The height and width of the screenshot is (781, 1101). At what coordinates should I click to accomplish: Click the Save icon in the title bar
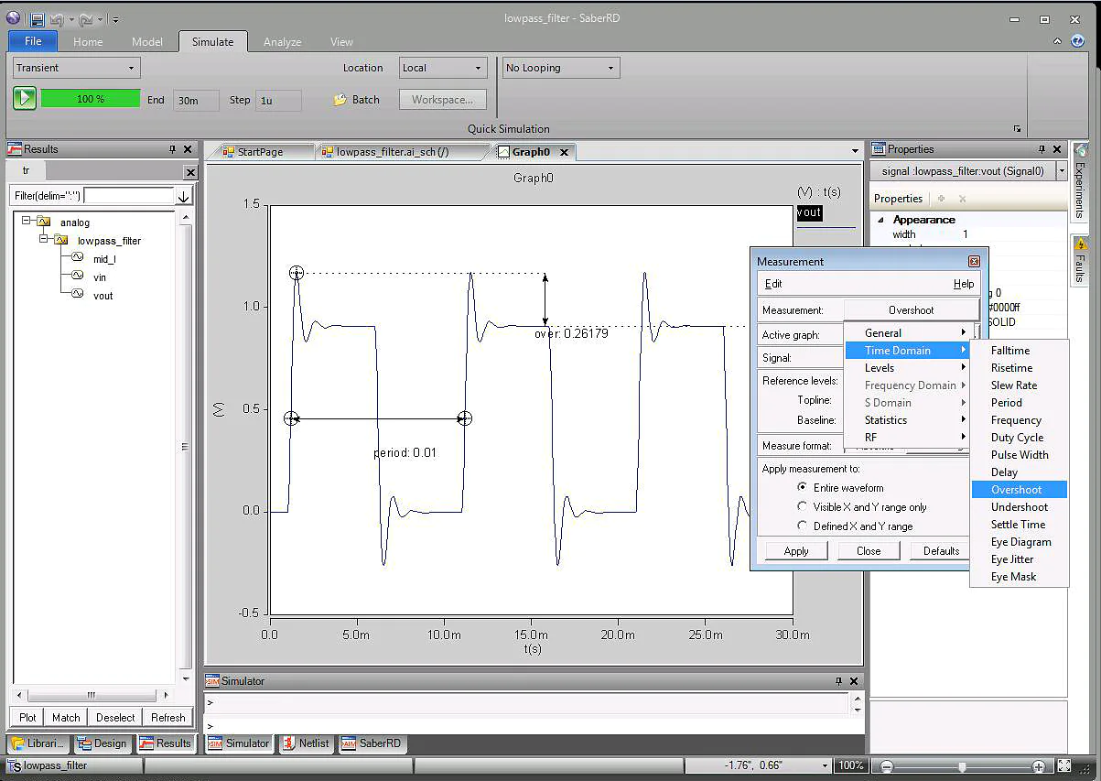(x=37, y=18)
